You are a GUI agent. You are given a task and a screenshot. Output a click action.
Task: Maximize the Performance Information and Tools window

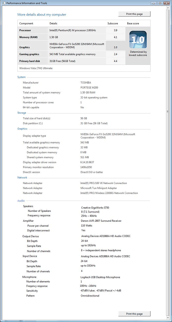[x=160, y=3]
